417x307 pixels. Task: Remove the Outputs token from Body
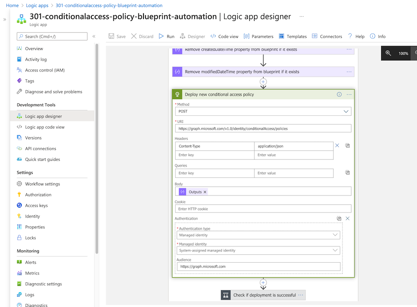pyautogui.click(x=205, y=192)
